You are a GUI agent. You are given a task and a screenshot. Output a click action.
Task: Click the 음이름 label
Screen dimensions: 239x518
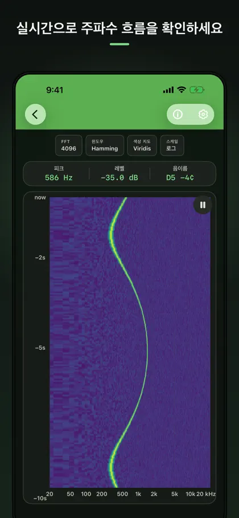(180, 169)
